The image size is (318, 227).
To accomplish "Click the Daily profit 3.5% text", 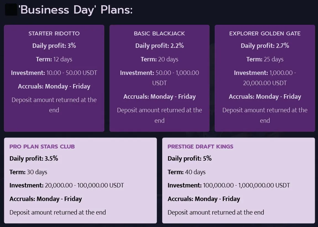I will point(34,158).
